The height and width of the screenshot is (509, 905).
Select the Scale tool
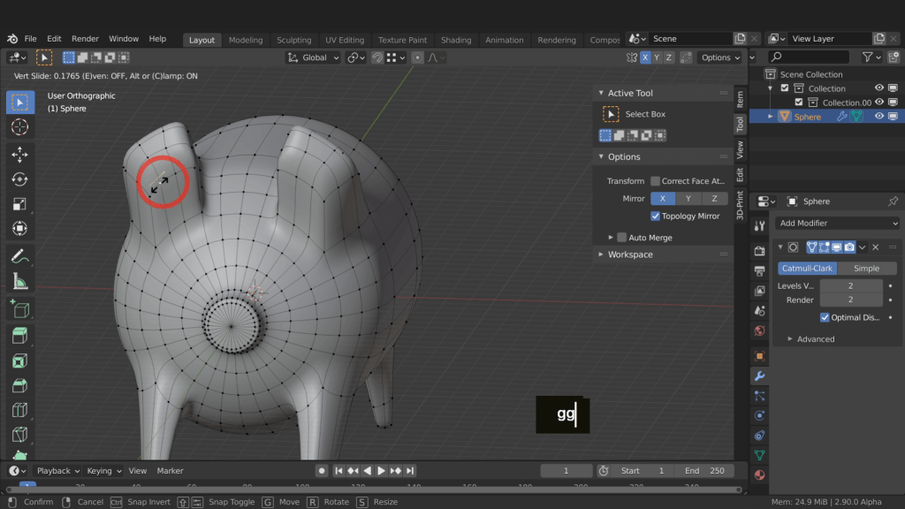tap(19, 204)
